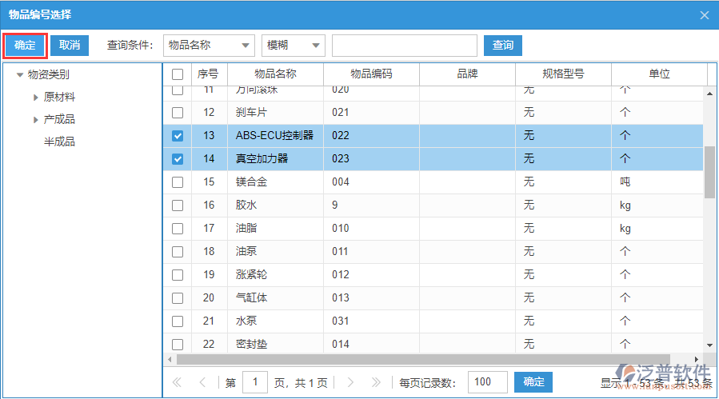
Task: Click the pagination 确定 button
Action: coord(533,382)
